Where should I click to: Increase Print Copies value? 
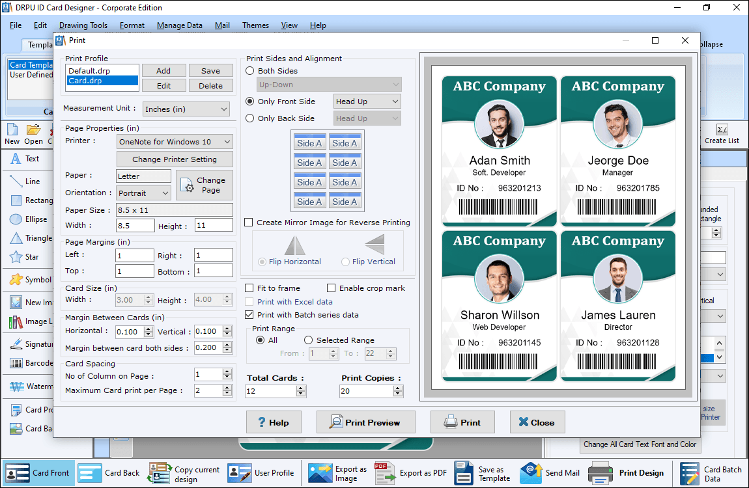click(x=398, y=388)
